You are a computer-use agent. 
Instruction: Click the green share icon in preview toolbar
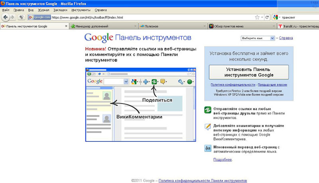tap(154, 82)
